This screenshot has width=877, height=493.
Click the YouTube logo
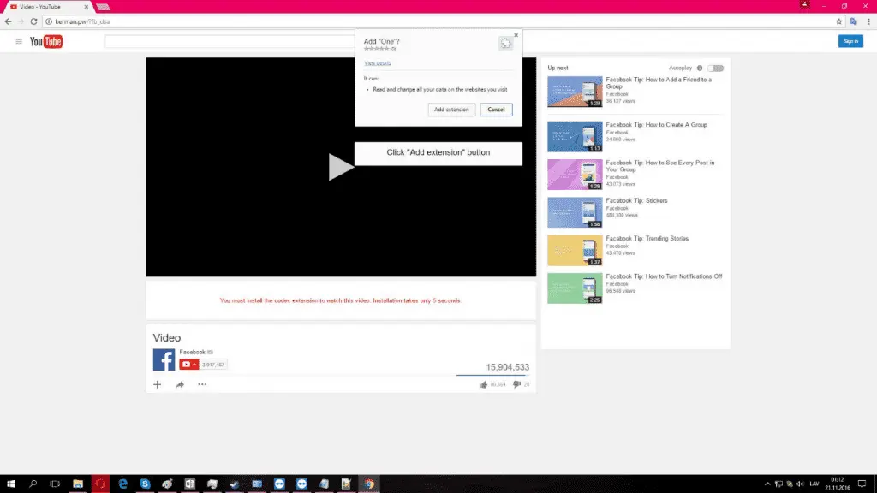tap(46, 41)
